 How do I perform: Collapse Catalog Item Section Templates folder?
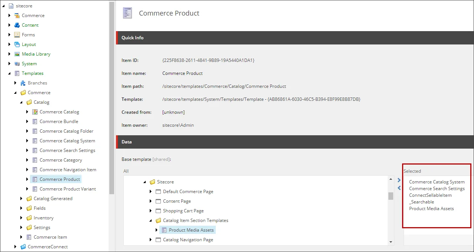[x=150, y=220]
